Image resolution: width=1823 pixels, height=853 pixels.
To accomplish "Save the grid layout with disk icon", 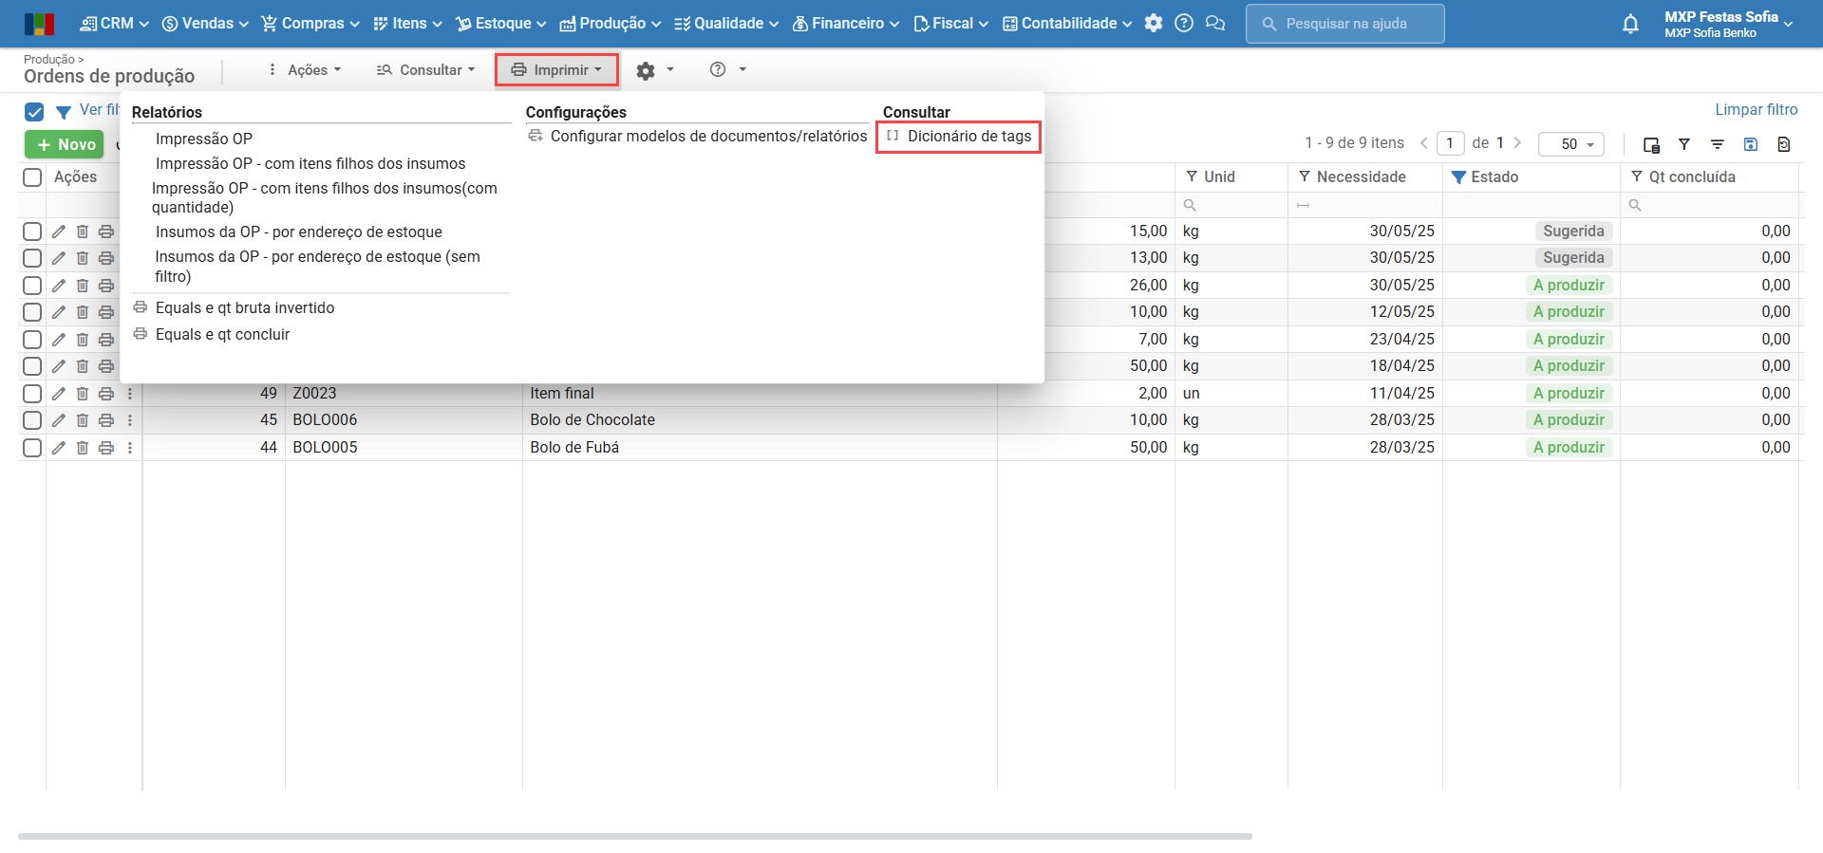I will pyautogui.click(x=1751, y=144).
